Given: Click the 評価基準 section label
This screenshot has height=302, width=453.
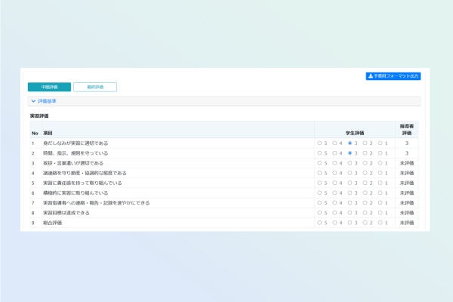Looking at the screenshot, I should pyautogui.click(x=47, y=100).
